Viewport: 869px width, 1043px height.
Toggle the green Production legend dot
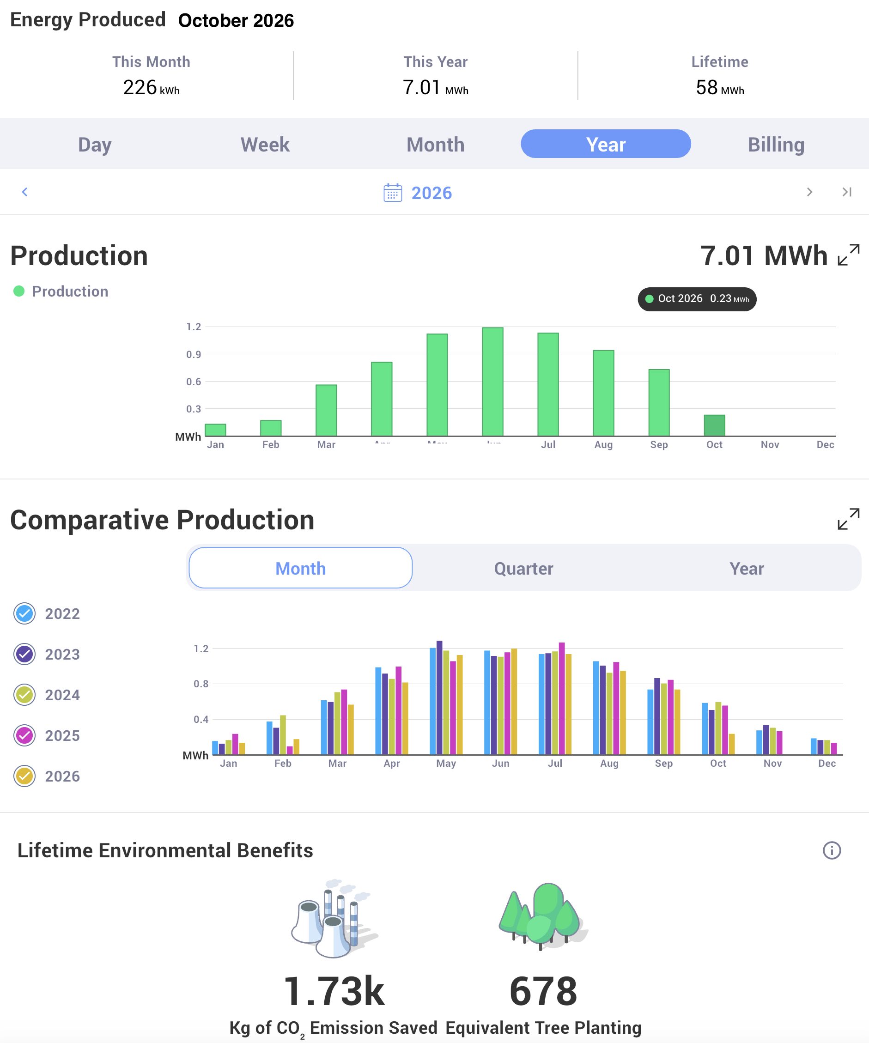point(19,291)
